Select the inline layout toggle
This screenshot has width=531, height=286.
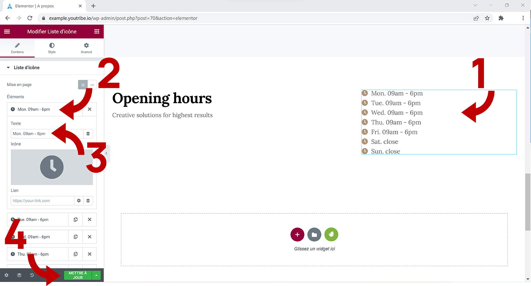coord(92,85)
